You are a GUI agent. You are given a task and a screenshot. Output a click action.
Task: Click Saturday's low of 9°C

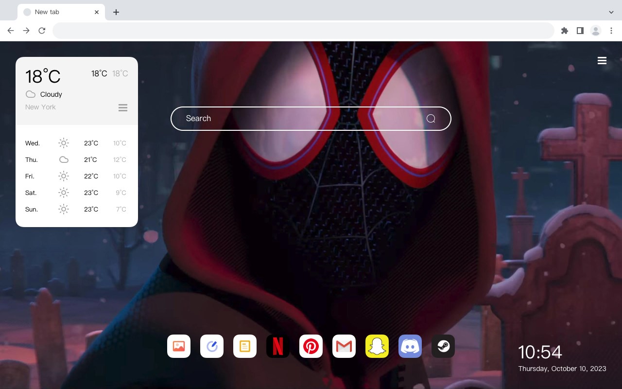pyautogui.click(x=121, y=193)
